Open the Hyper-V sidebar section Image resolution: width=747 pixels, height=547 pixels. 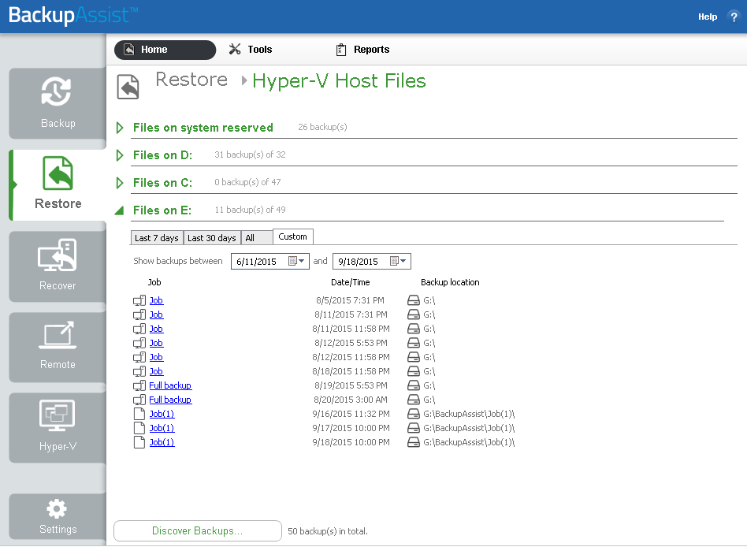tap(58, 427)
